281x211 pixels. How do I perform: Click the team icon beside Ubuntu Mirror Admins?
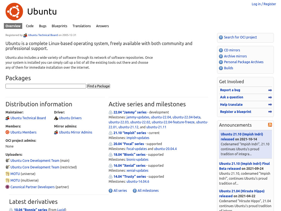point(56,132)
